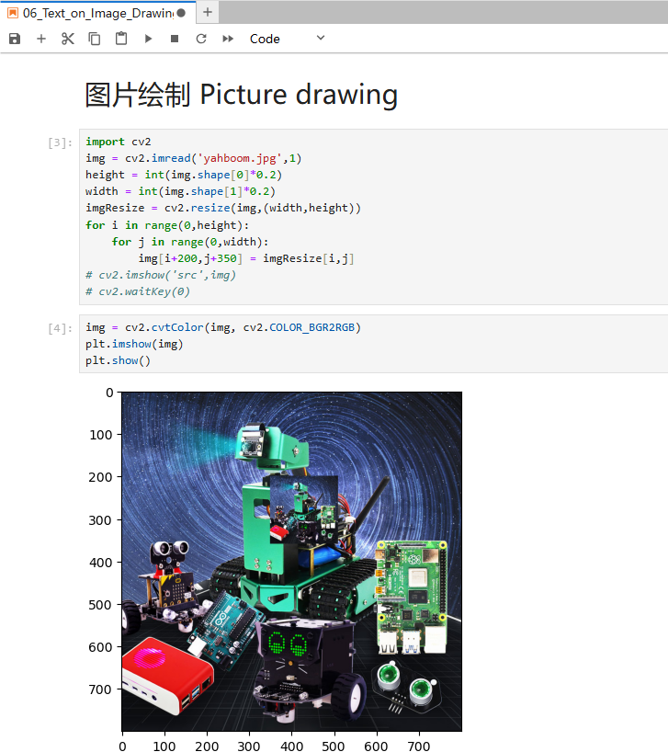Open the Code cell type dropdown

(288, 39)
